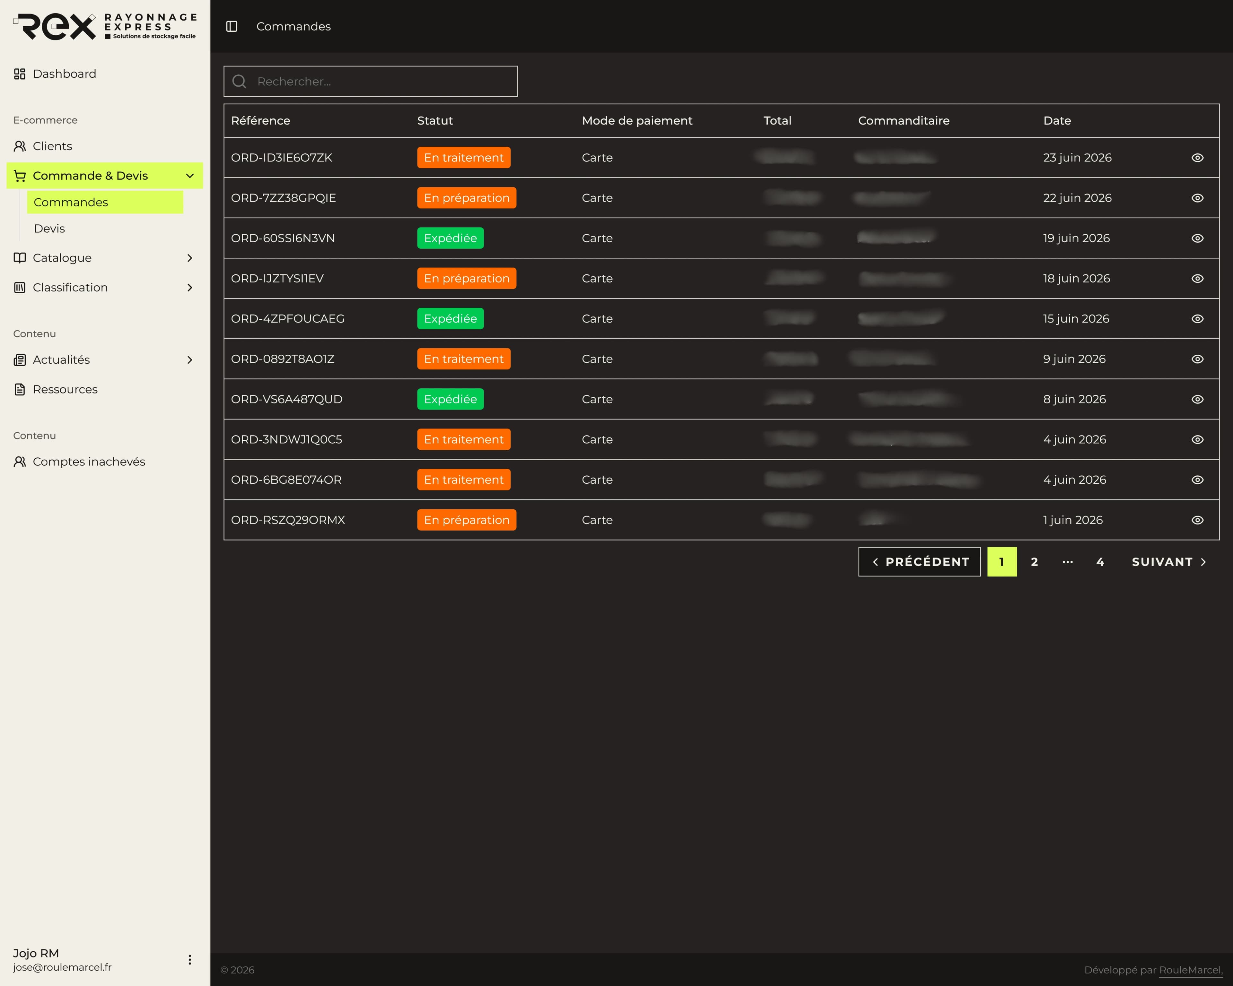
Task: Click the Ressources document icon
Action: (x=20, y=389)
